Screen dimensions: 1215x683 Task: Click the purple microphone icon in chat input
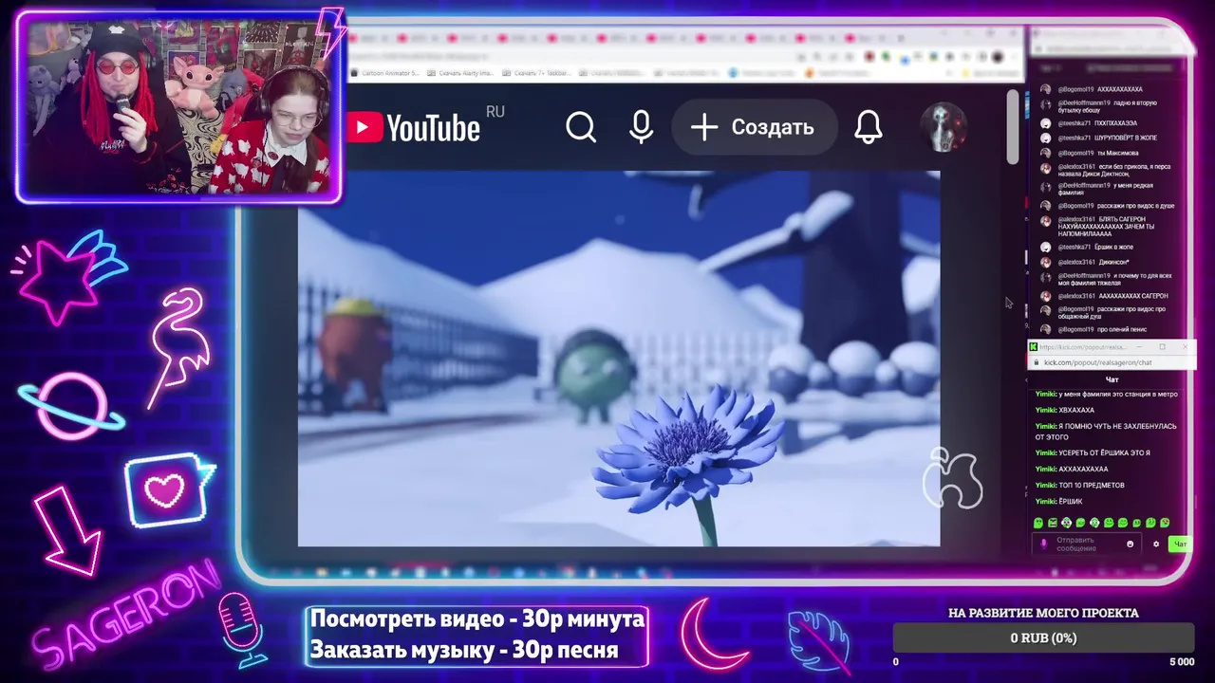point(1044,545)
